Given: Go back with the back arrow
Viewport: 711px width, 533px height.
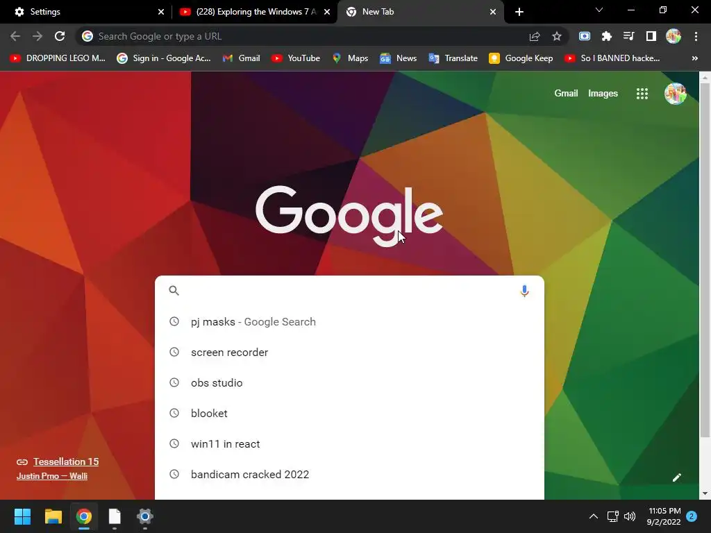Looking at the screenshot, I should [x=15, y=36].
